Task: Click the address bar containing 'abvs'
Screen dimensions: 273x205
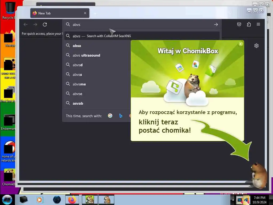Action: (142, 25)
